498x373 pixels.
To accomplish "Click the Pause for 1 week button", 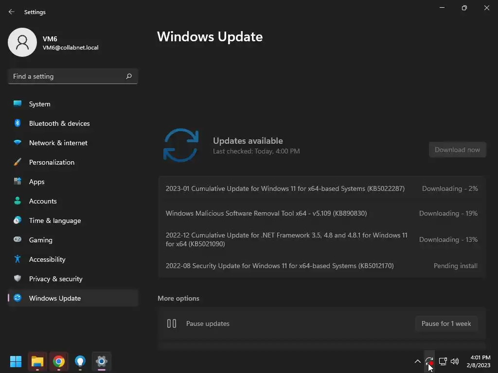I will coord(446,323).
